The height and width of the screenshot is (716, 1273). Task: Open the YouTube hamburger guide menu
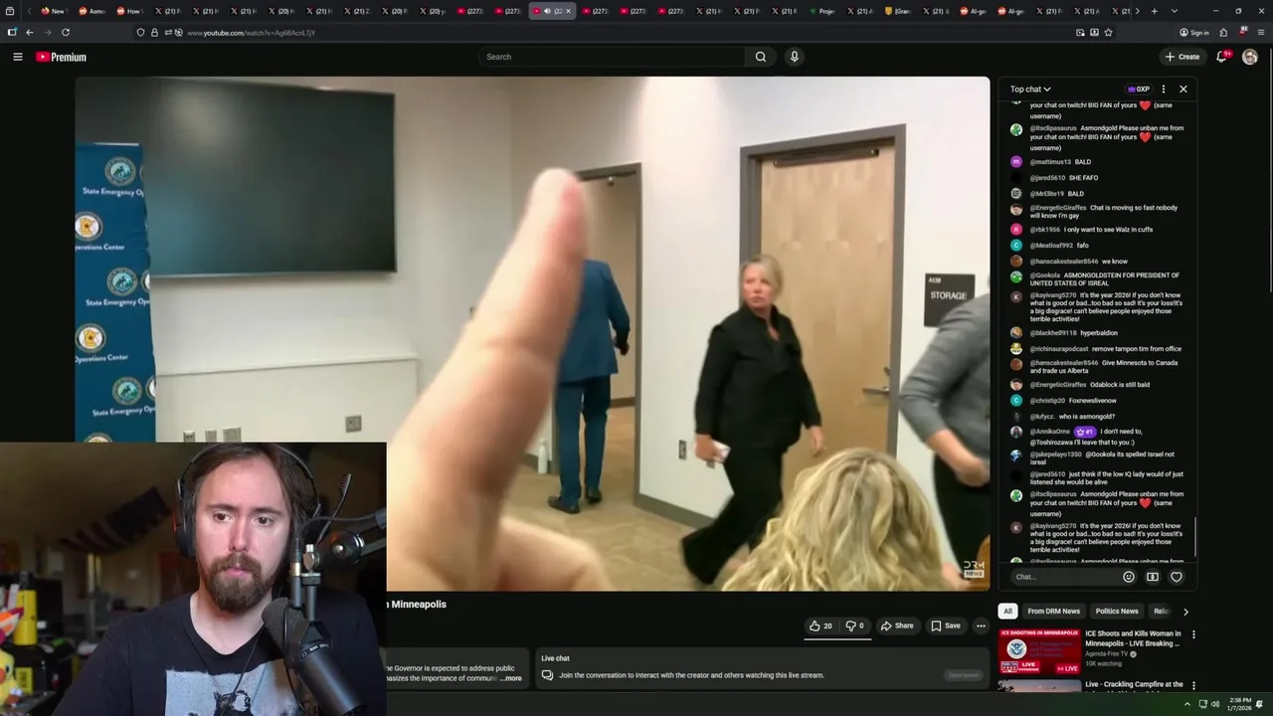point(17,57)
